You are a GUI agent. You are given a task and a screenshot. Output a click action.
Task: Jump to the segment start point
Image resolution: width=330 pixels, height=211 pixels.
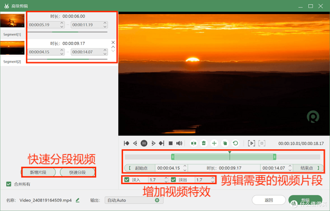click(127, 143)
